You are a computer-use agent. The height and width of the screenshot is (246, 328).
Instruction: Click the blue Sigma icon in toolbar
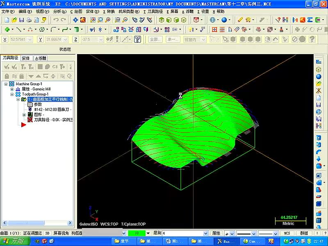coord(310,20)
